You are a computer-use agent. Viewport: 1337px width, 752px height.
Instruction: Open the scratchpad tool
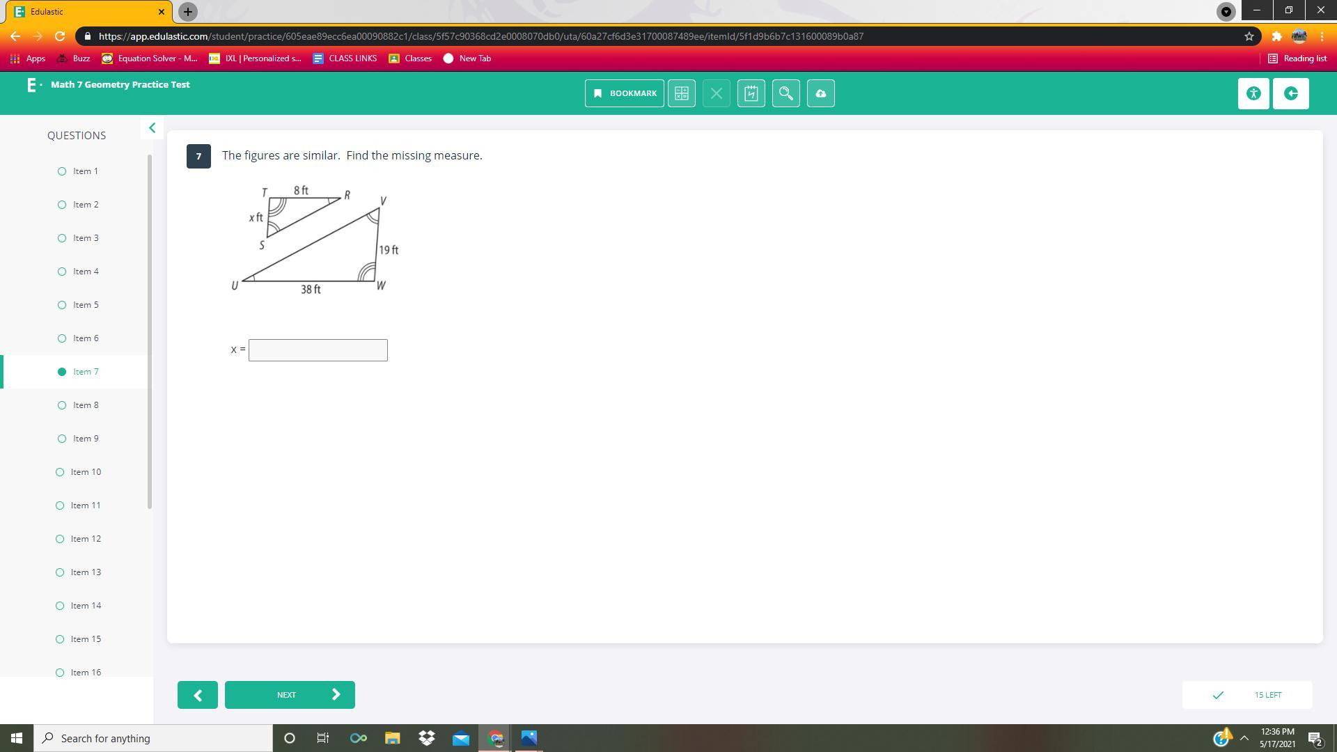coord(751,93)
